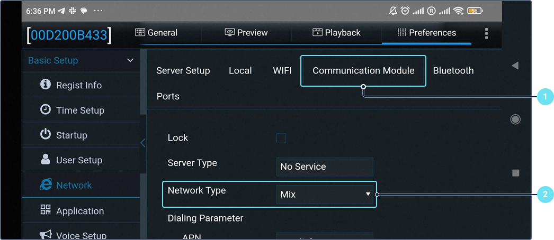Open the Network Type dropdown
The height and width of the screenshot is (240, 554).
coord(325,195)
